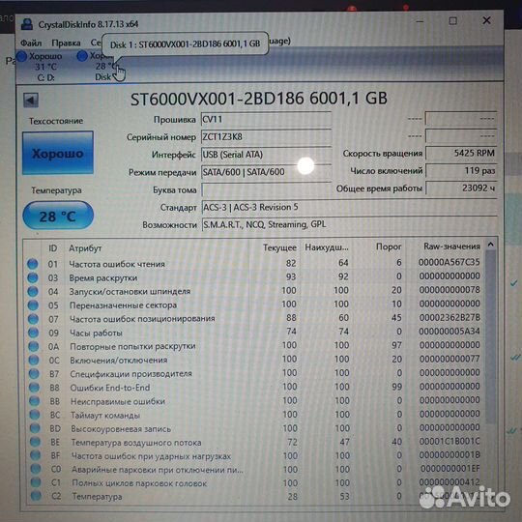Click the empty Буква тома field
The image size is (522, 522).
[267, 189]
